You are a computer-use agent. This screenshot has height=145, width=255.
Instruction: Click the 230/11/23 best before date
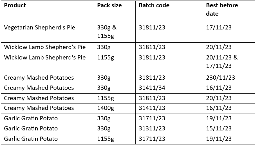click(x=220, y=78)
